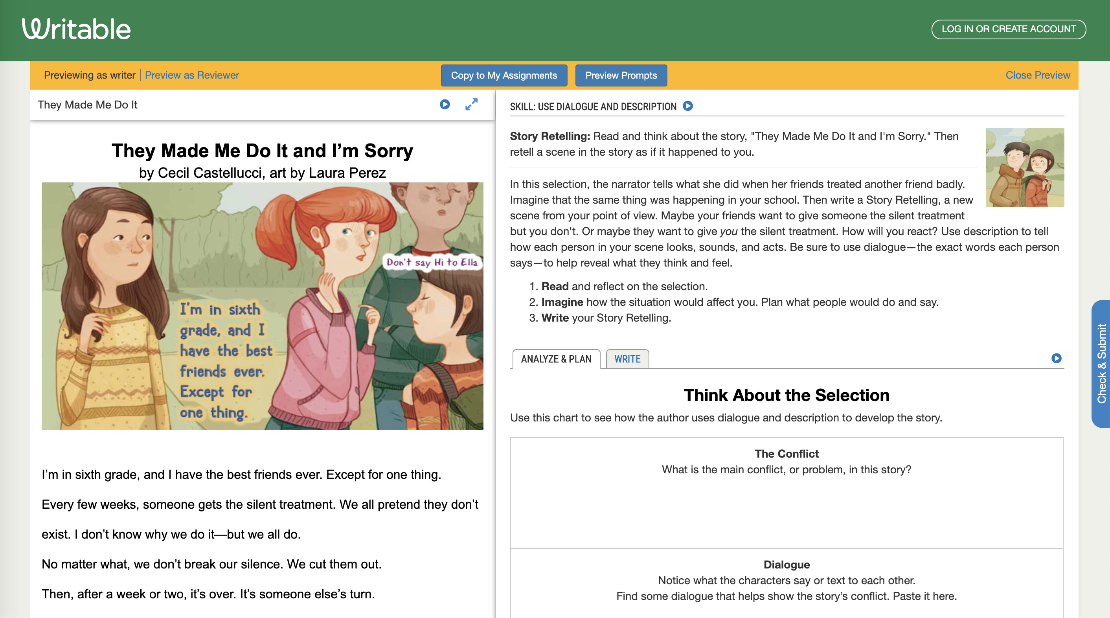1110x618 pixels.
Task: Click Close Preview link
Action: 1037,75
